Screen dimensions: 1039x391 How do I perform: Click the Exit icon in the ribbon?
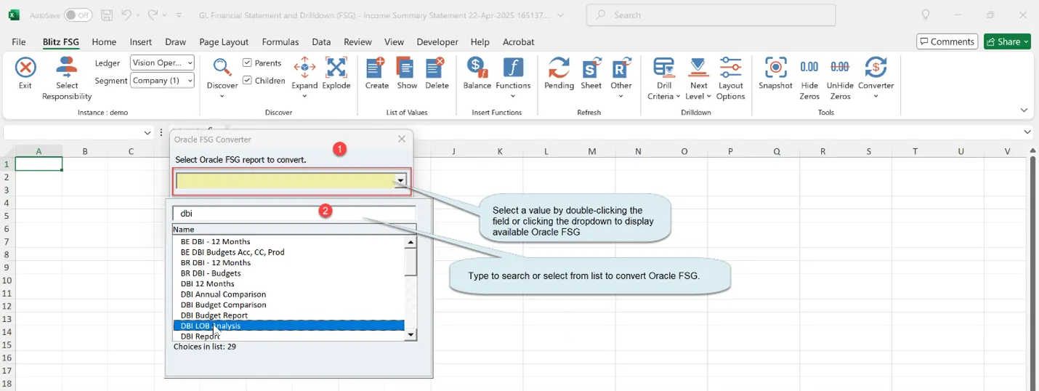coord(25,68)
